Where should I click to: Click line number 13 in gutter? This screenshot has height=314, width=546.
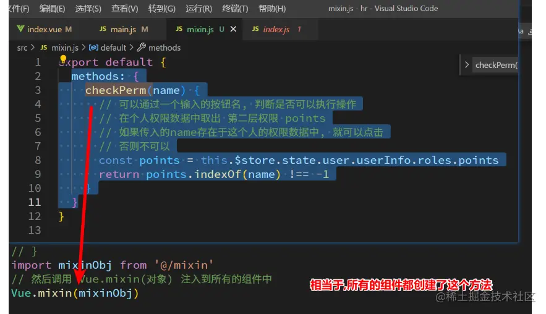(35, 230)
